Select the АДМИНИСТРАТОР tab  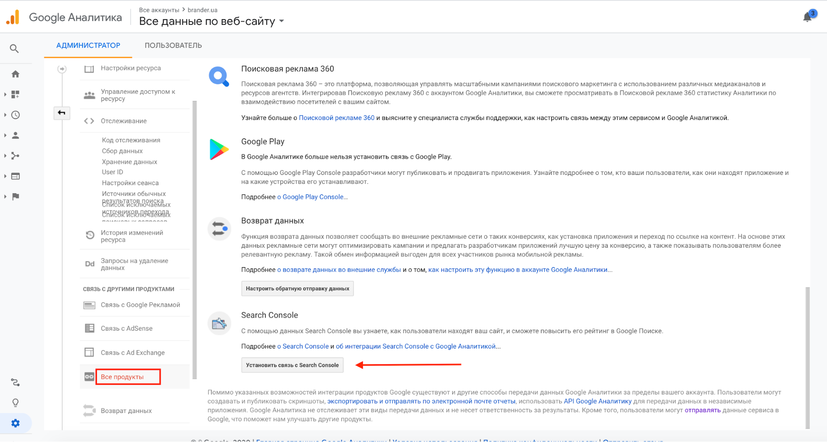pos(88,45)
